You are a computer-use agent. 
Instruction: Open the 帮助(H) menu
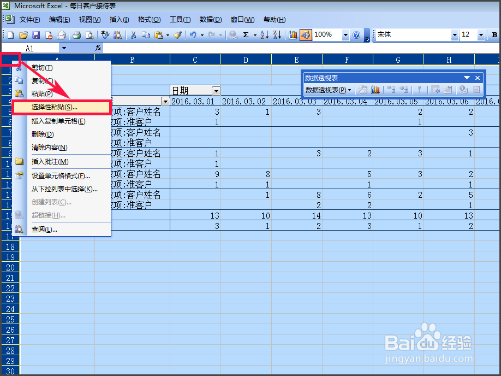coord(275,20)
